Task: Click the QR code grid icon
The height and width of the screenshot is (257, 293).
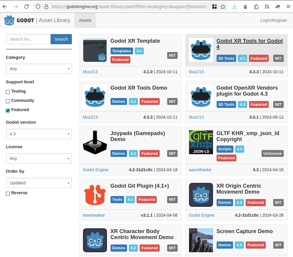Action: point(215,7)
